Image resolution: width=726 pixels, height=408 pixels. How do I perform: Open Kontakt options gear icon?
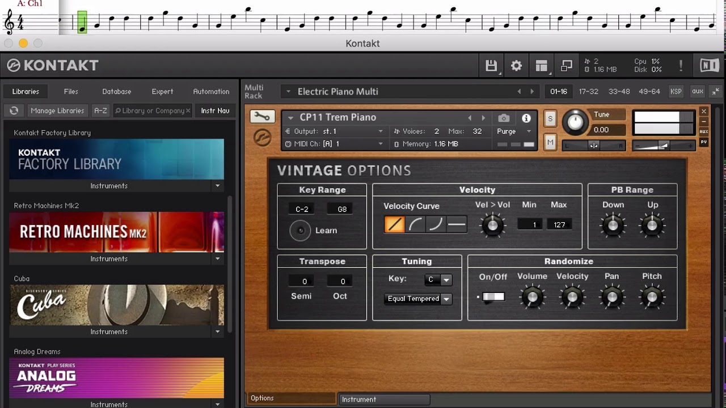pyautogui.click(x=516, y=66)
